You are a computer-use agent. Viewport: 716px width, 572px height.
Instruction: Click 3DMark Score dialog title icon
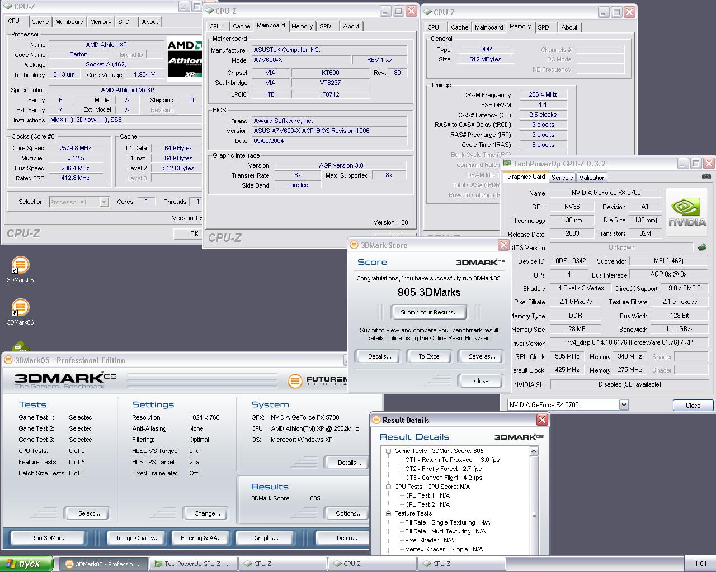point(354,245)
